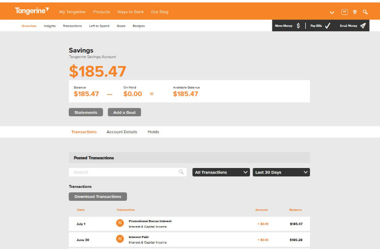Open the Products menu
This screenshot has height=249, width=380.
pos(101,12)
